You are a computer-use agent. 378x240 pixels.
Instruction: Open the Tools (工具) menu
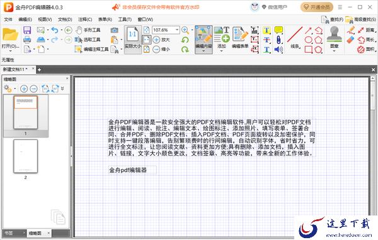(x=125, y=19)
